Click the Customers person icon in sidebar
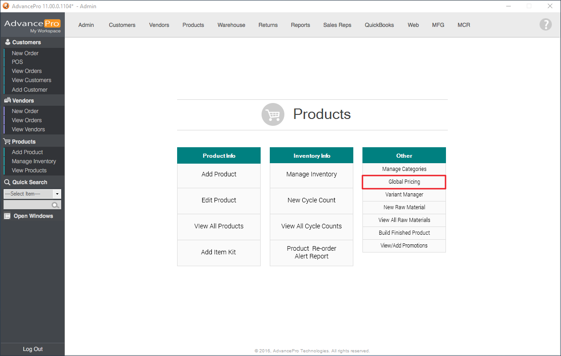Screen dimensions: 561x356 pos(7,42)
